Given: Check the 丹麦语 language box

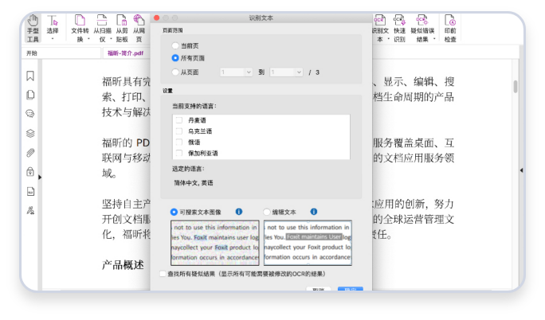Looking at the screenshot, I should tap(179, 120).
